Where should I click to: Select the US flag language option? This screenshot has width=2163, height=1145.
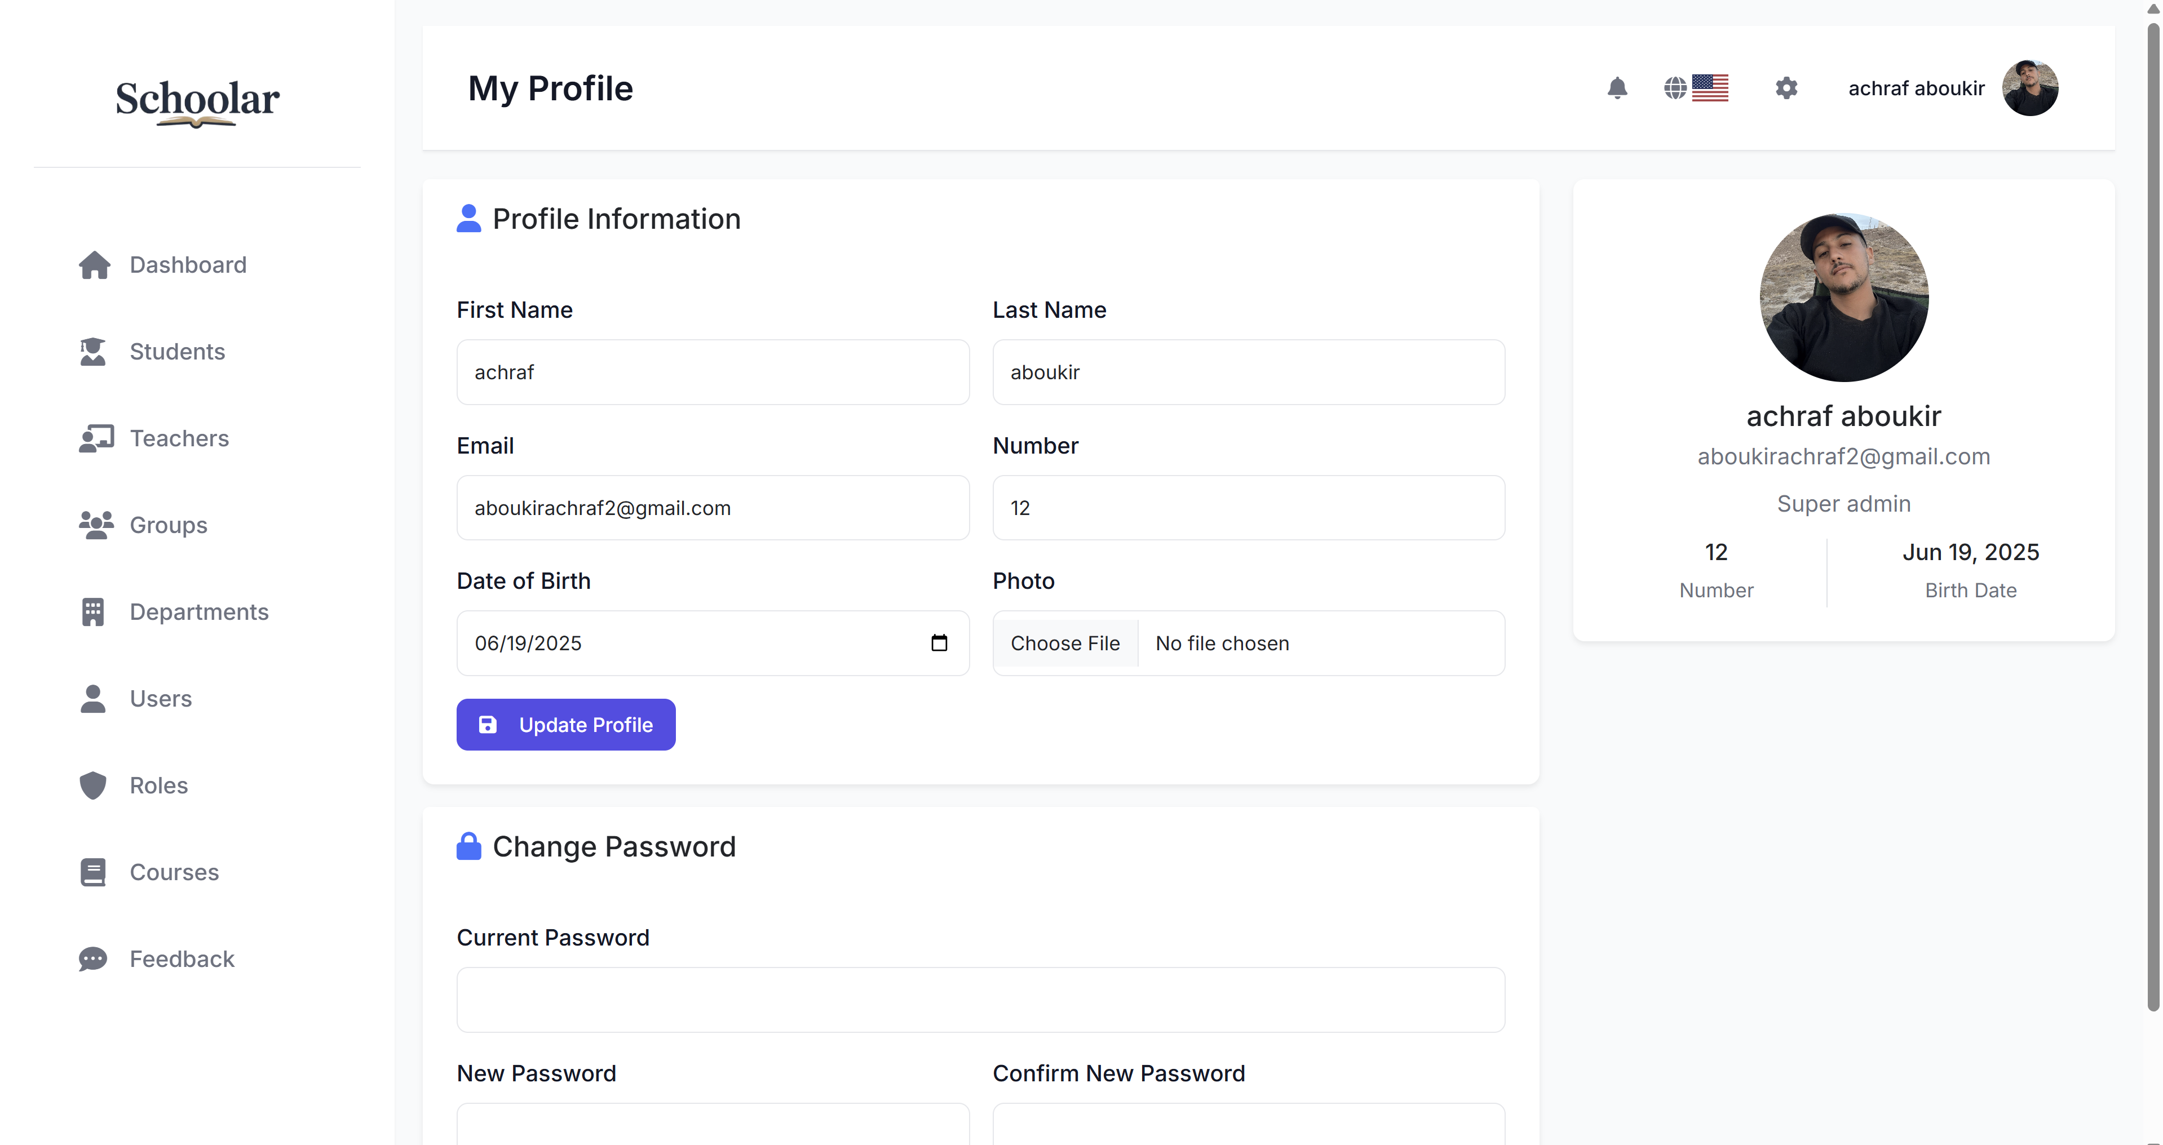1710,88
